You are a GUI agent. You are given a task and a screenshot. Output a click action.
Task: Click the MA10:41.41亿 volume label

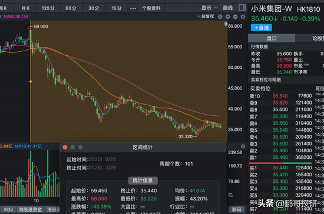(x=28, y=146)
